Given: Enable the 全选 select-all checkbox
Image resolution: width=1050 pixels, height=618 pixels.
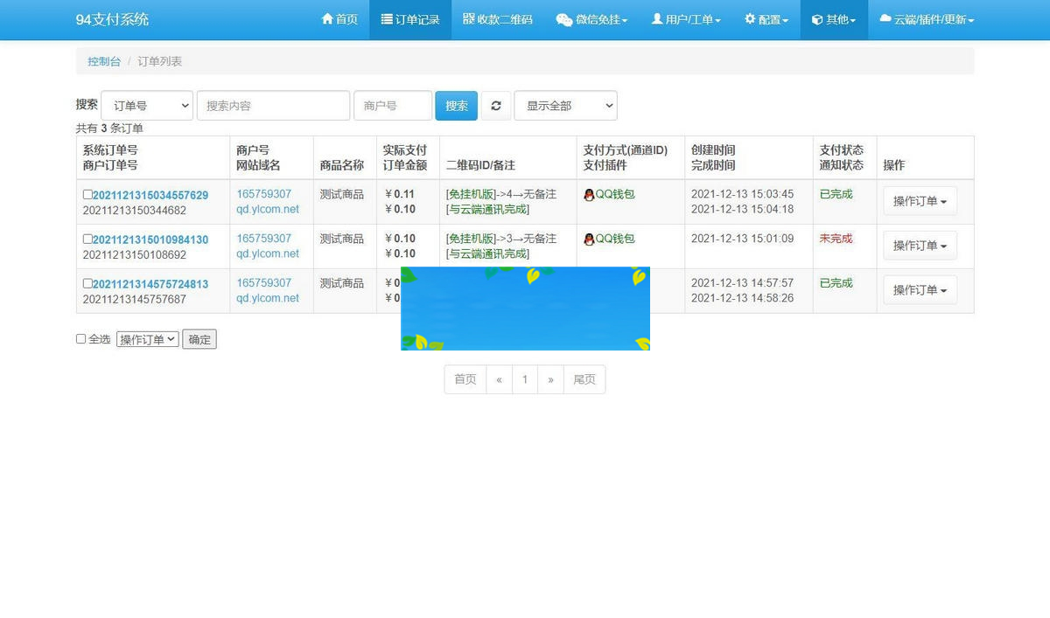Looking at the screenshot, I should pyautogui.click(x=80, y=339).
